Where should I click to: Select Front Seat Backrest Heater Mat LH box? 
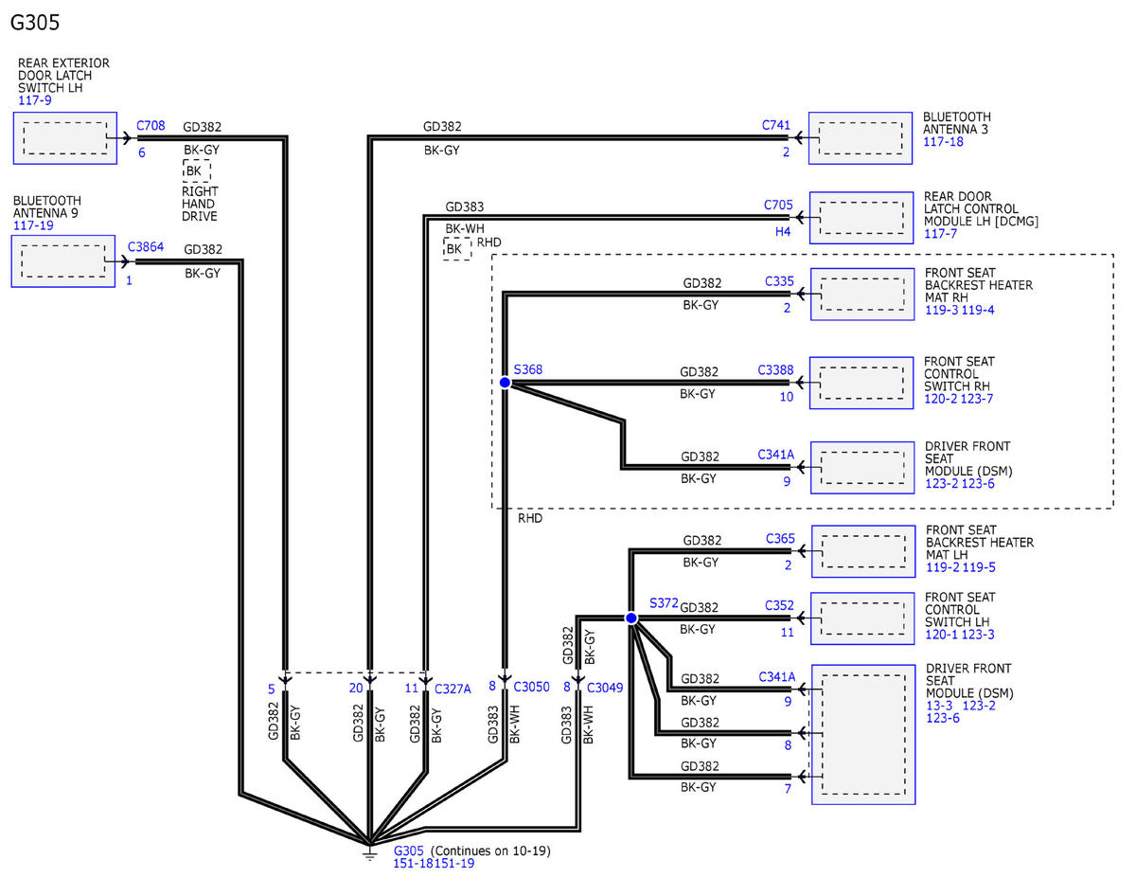click(863, 551)
